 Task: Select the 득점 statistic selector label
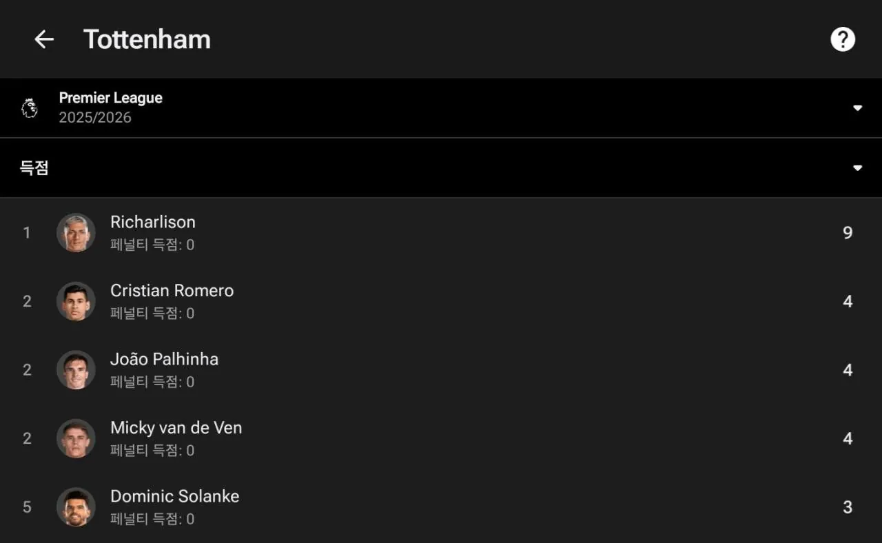[x=34, y=168]
